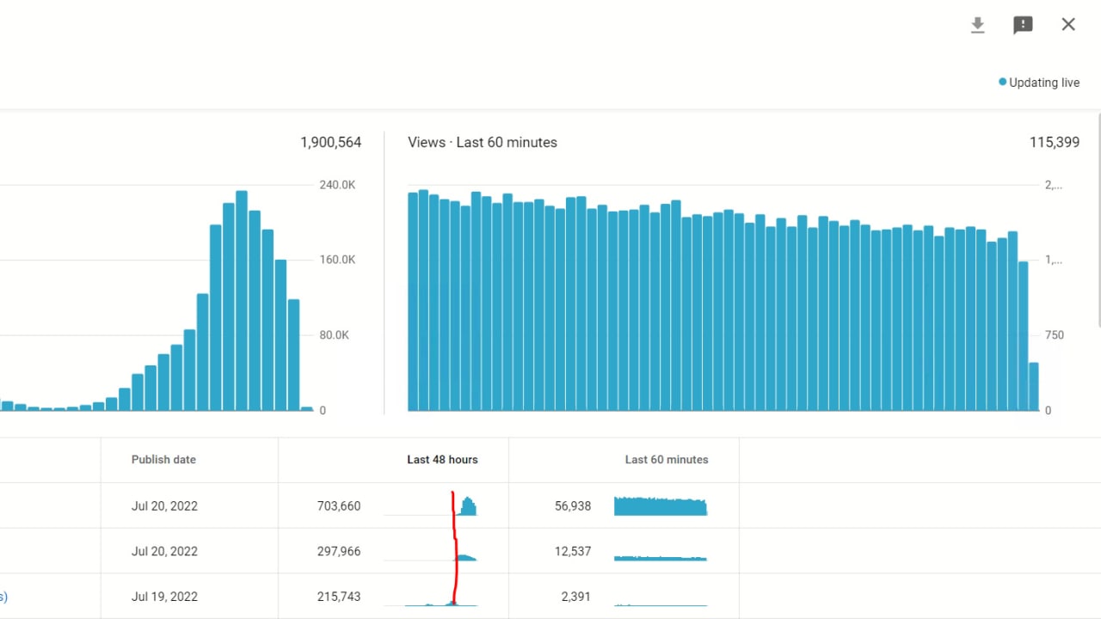Click the 297,966 views value
Image resolution: width=1101 pixels, height=619 pixels.
pyautogui.click(x=339, y=551)
